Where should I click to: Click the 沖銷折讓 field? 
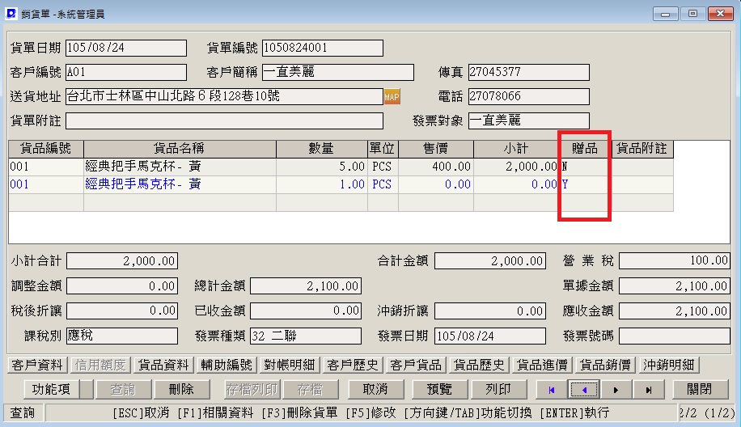click(490, 311)
